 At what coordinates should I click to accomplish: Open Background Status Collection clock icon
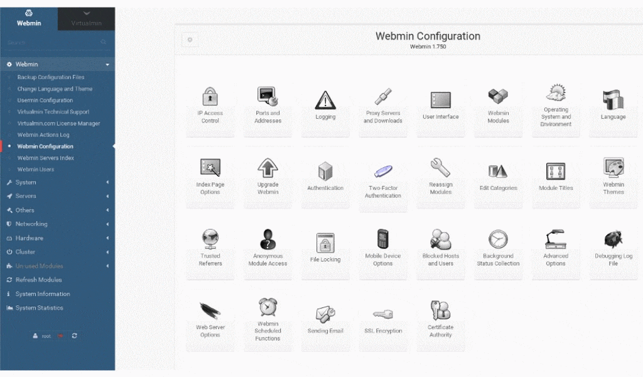498,239
